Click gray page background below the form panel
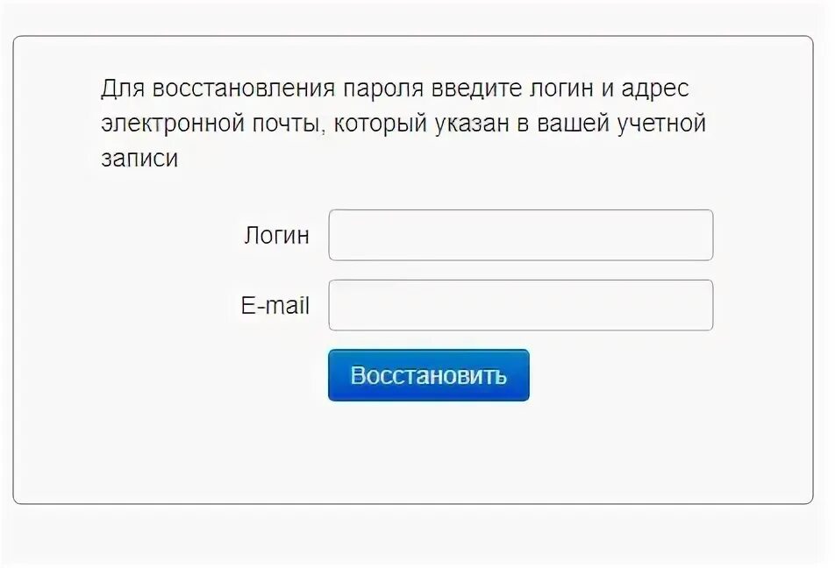835x568 pixels. click(417, 535)
